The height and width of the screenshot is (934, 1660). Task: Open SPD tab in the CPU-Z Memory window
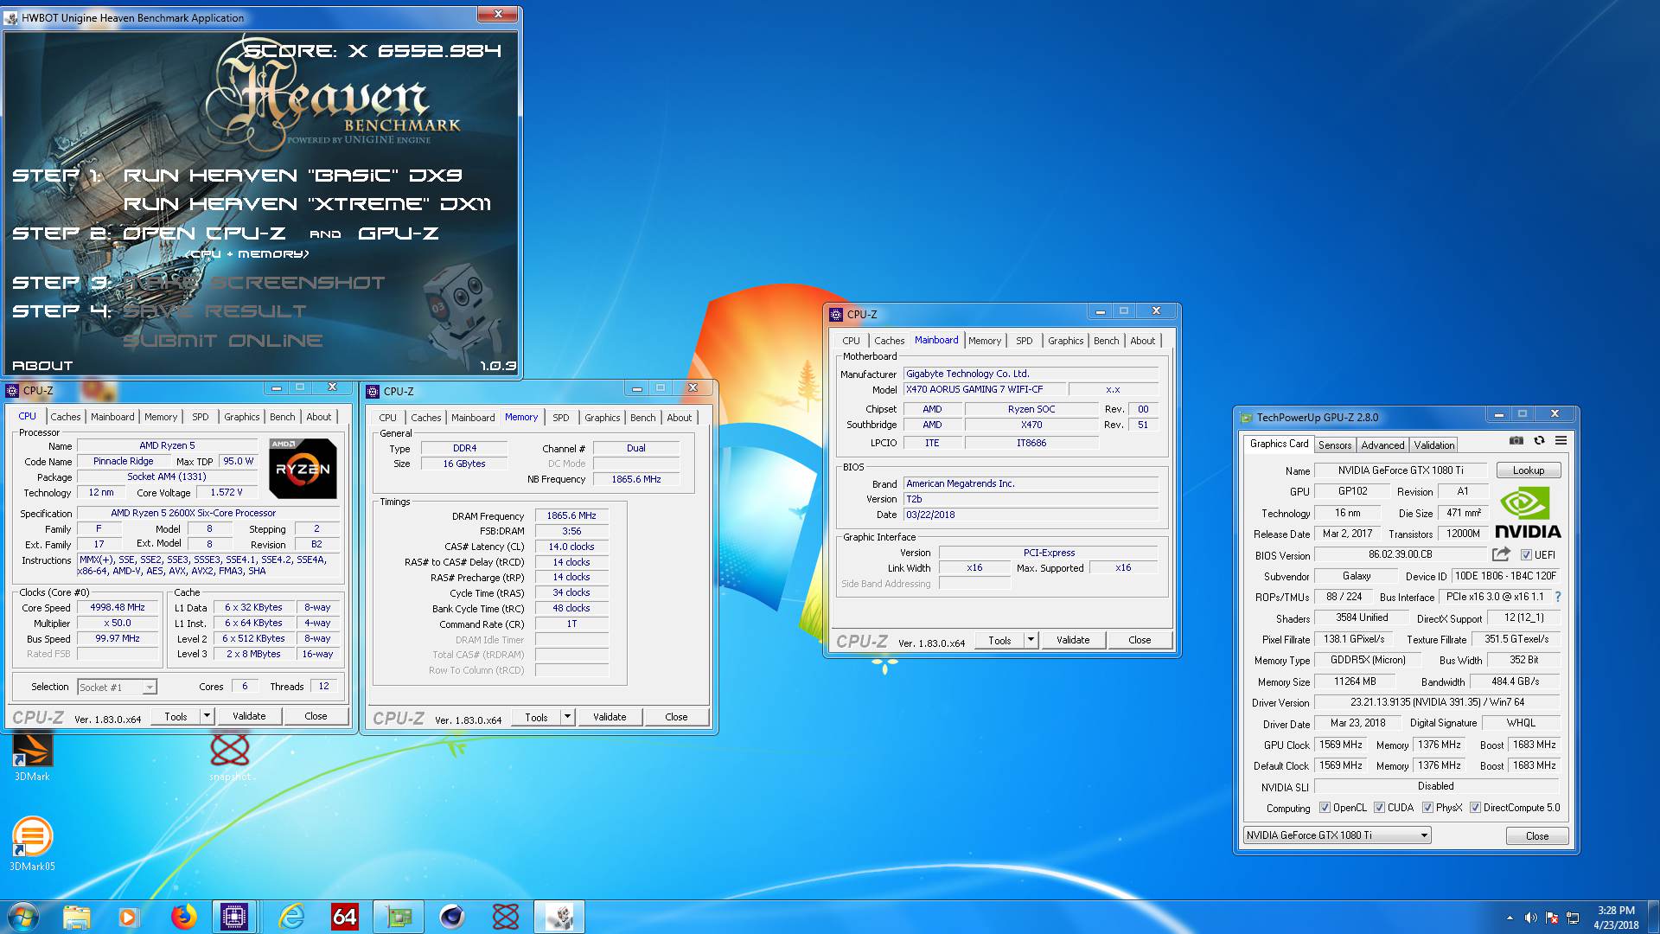pos(561,418)
